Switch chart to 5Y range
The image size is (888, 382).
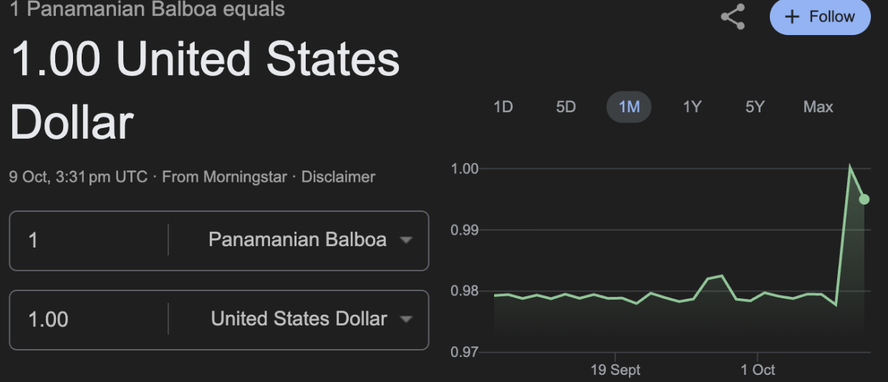(755, 107)
